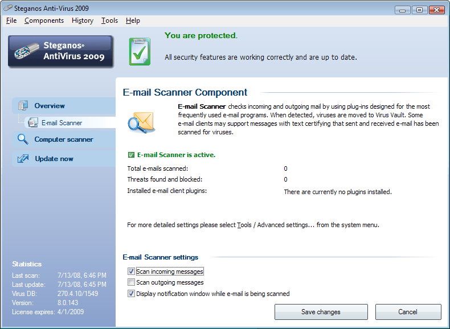Open the History menu
The image size is (450, 329).
click(83, 20)
